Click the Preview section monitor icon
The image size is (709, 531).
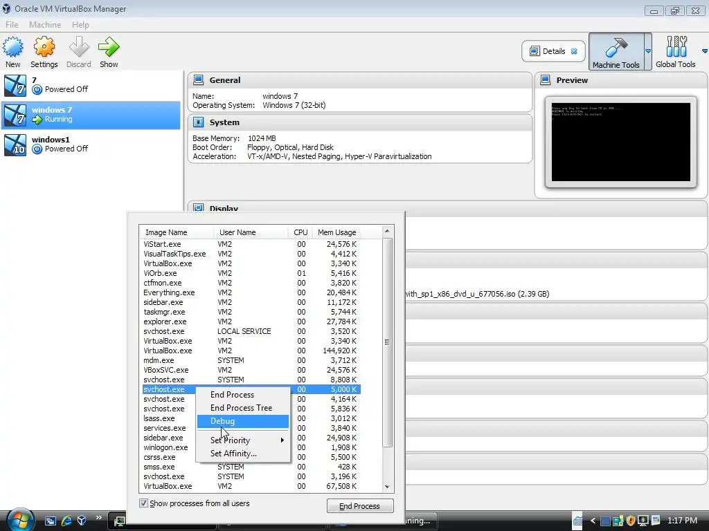click(x=546, y=80)
